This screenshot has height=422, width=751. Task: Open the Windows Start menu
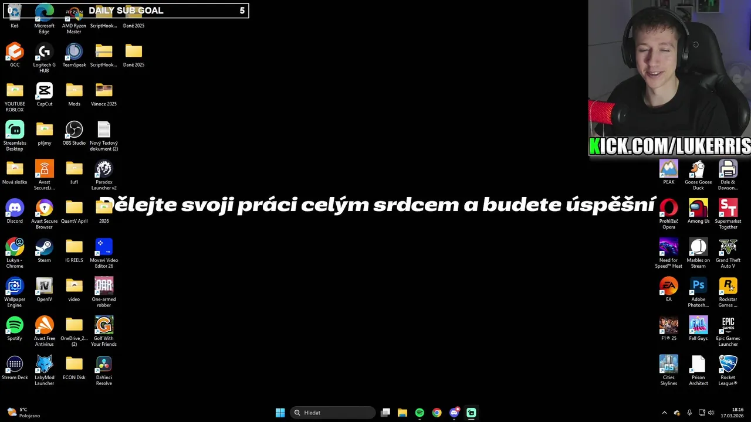(280, 413)
